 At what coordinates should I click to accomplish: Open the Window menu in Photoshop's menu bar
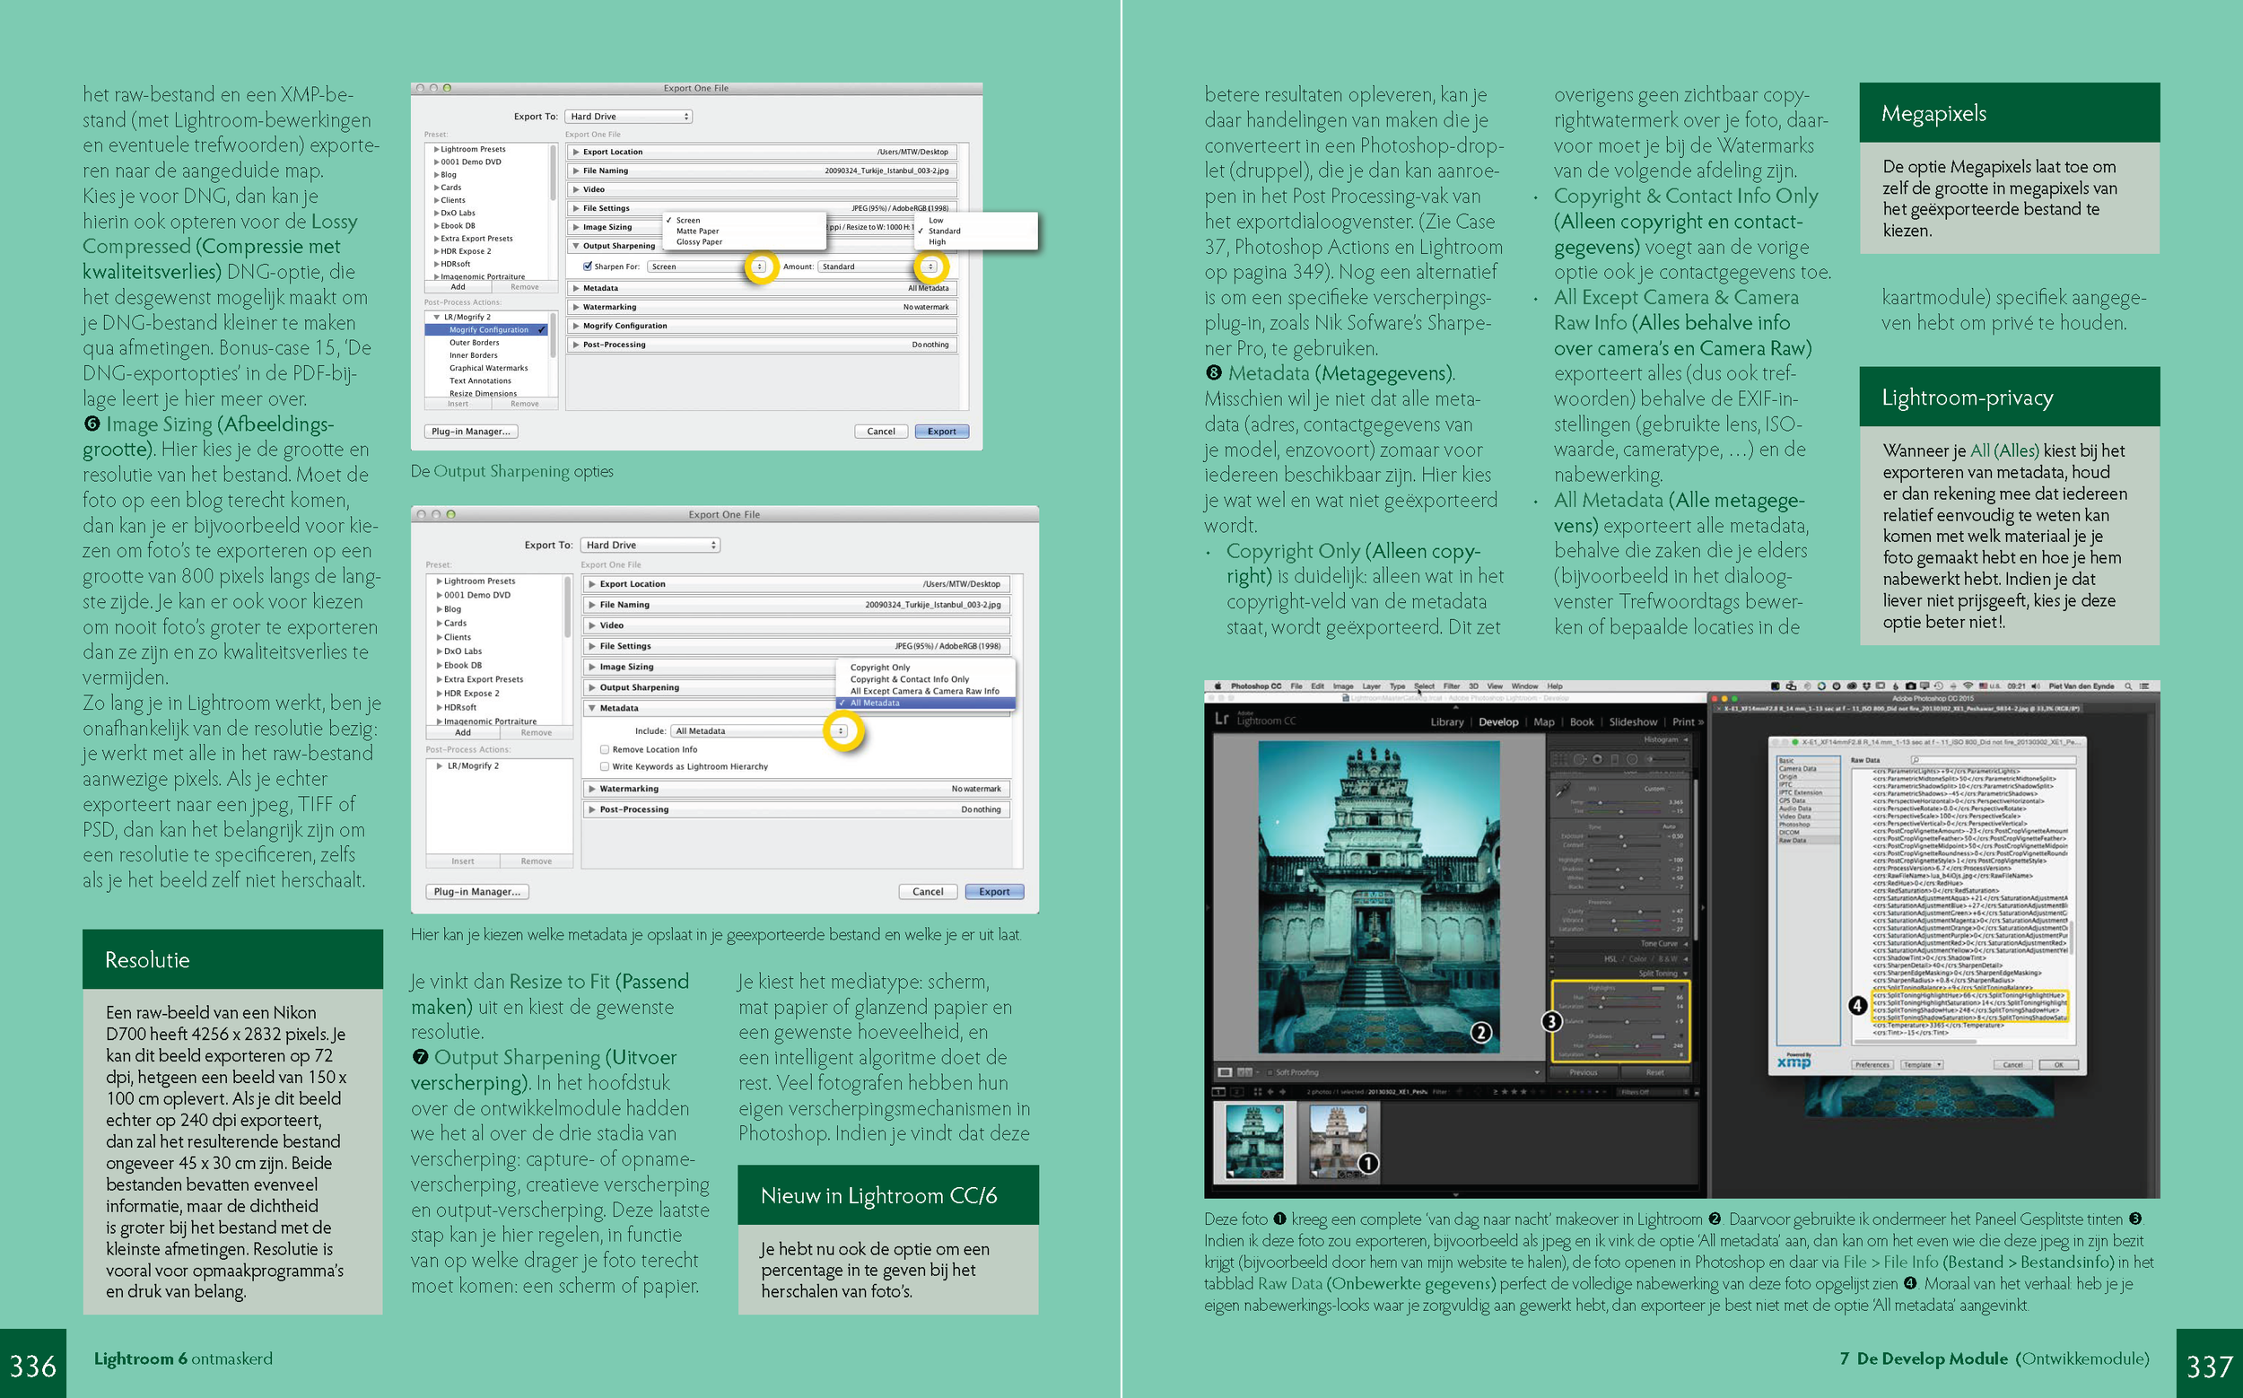click(1524, 687)
